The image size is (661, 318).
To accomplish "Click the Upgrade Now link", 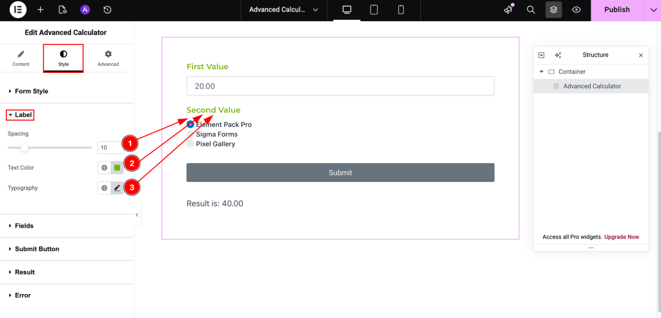I will coord(622,237).
